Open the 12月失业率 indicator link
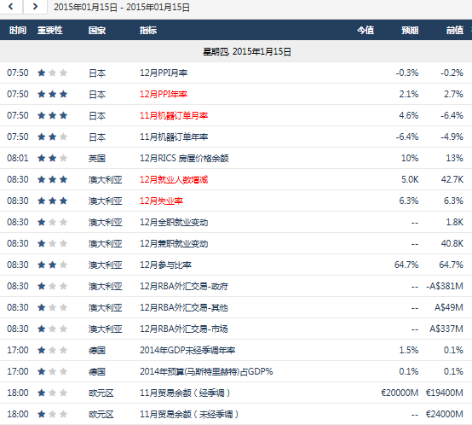This screenshot has width=472, height=425. (x=161, y=201)
